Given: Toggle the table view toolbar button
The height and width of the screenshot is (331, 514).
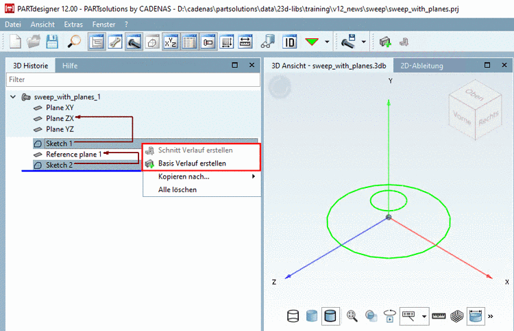Looking at the screenshot, I should click(x=189, y=42).
